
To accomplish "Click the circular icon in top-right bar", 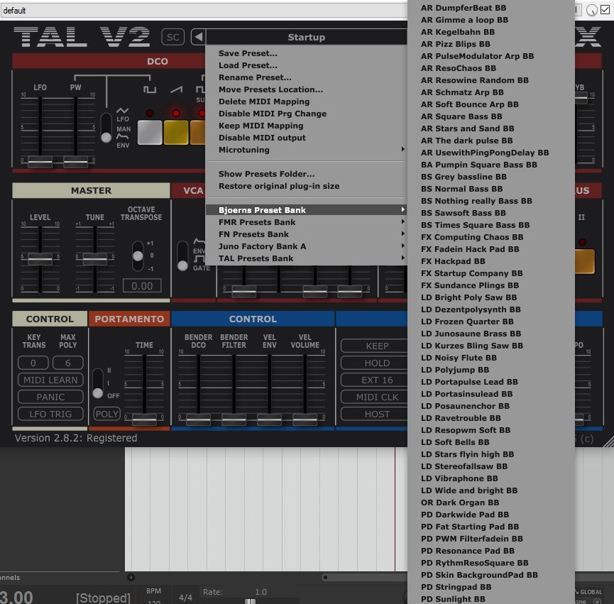I will click(x=592, y=10).
